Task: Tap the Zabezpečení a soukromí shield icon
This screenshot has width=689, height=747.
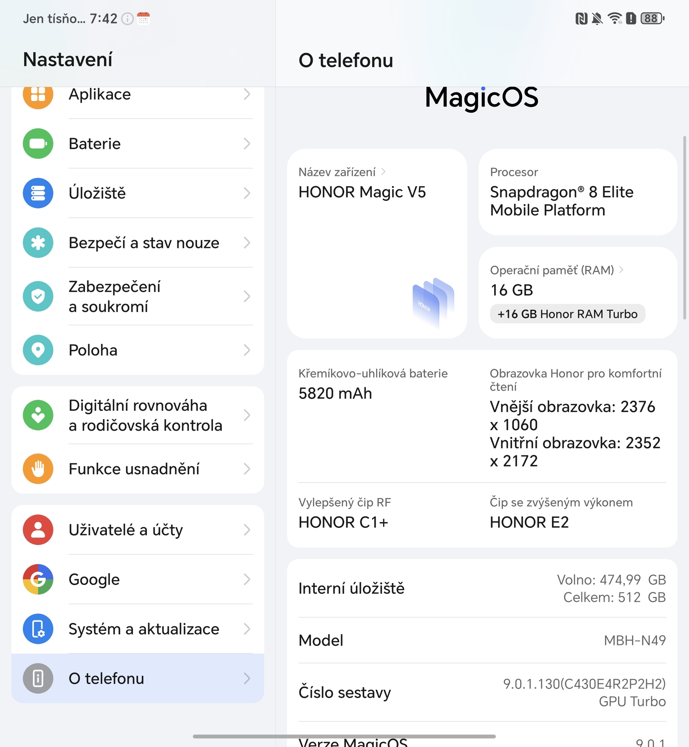Action: coord(38,297)
